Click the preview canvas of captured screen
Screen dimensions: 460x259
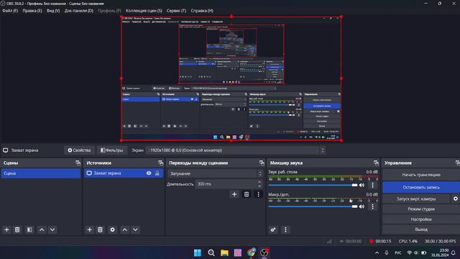[x=231, y=78]
